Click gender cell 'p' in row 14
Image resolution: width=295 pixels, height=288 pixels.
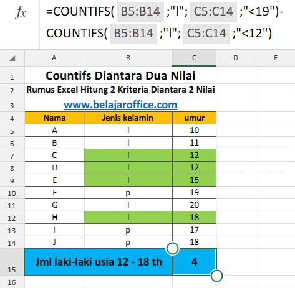pos(128,243)
